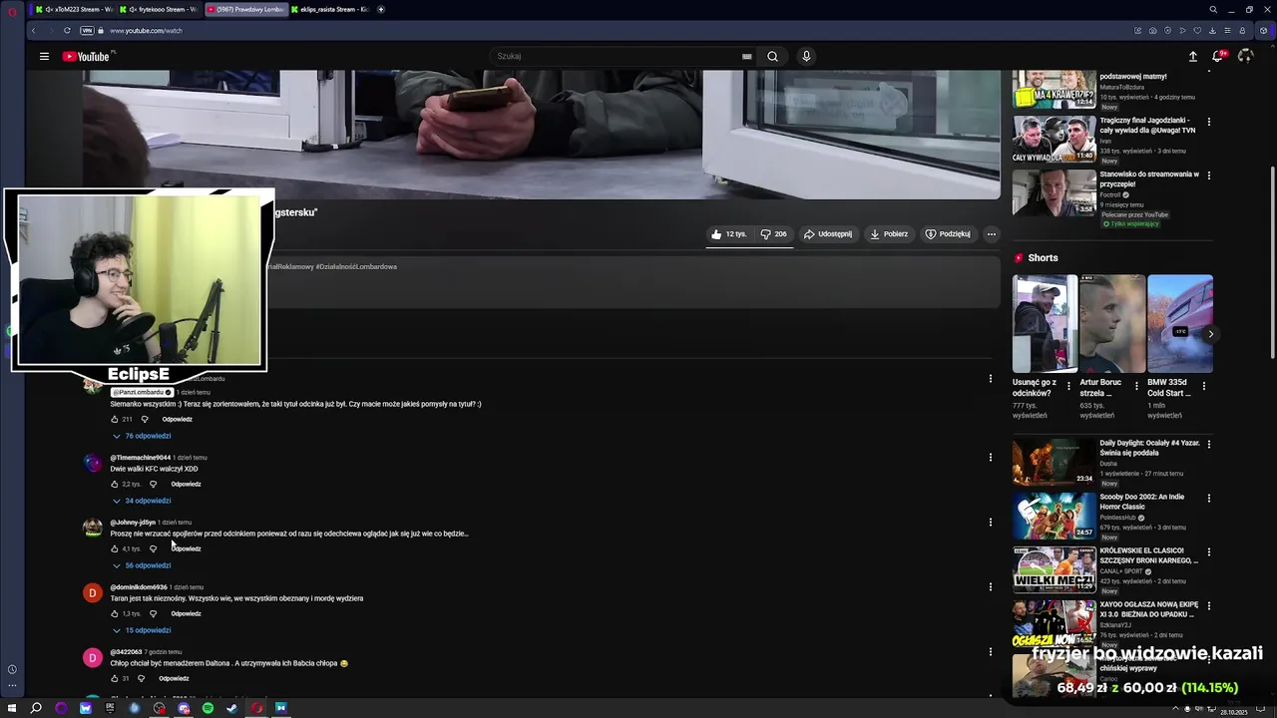Click the Udostępnij share button
Screen dimensions: 1277x718
pos(828,234)
